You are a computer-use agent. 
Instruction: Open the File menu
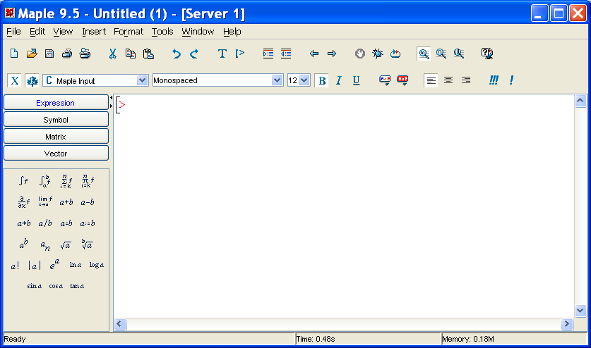(x=13, y=32)
